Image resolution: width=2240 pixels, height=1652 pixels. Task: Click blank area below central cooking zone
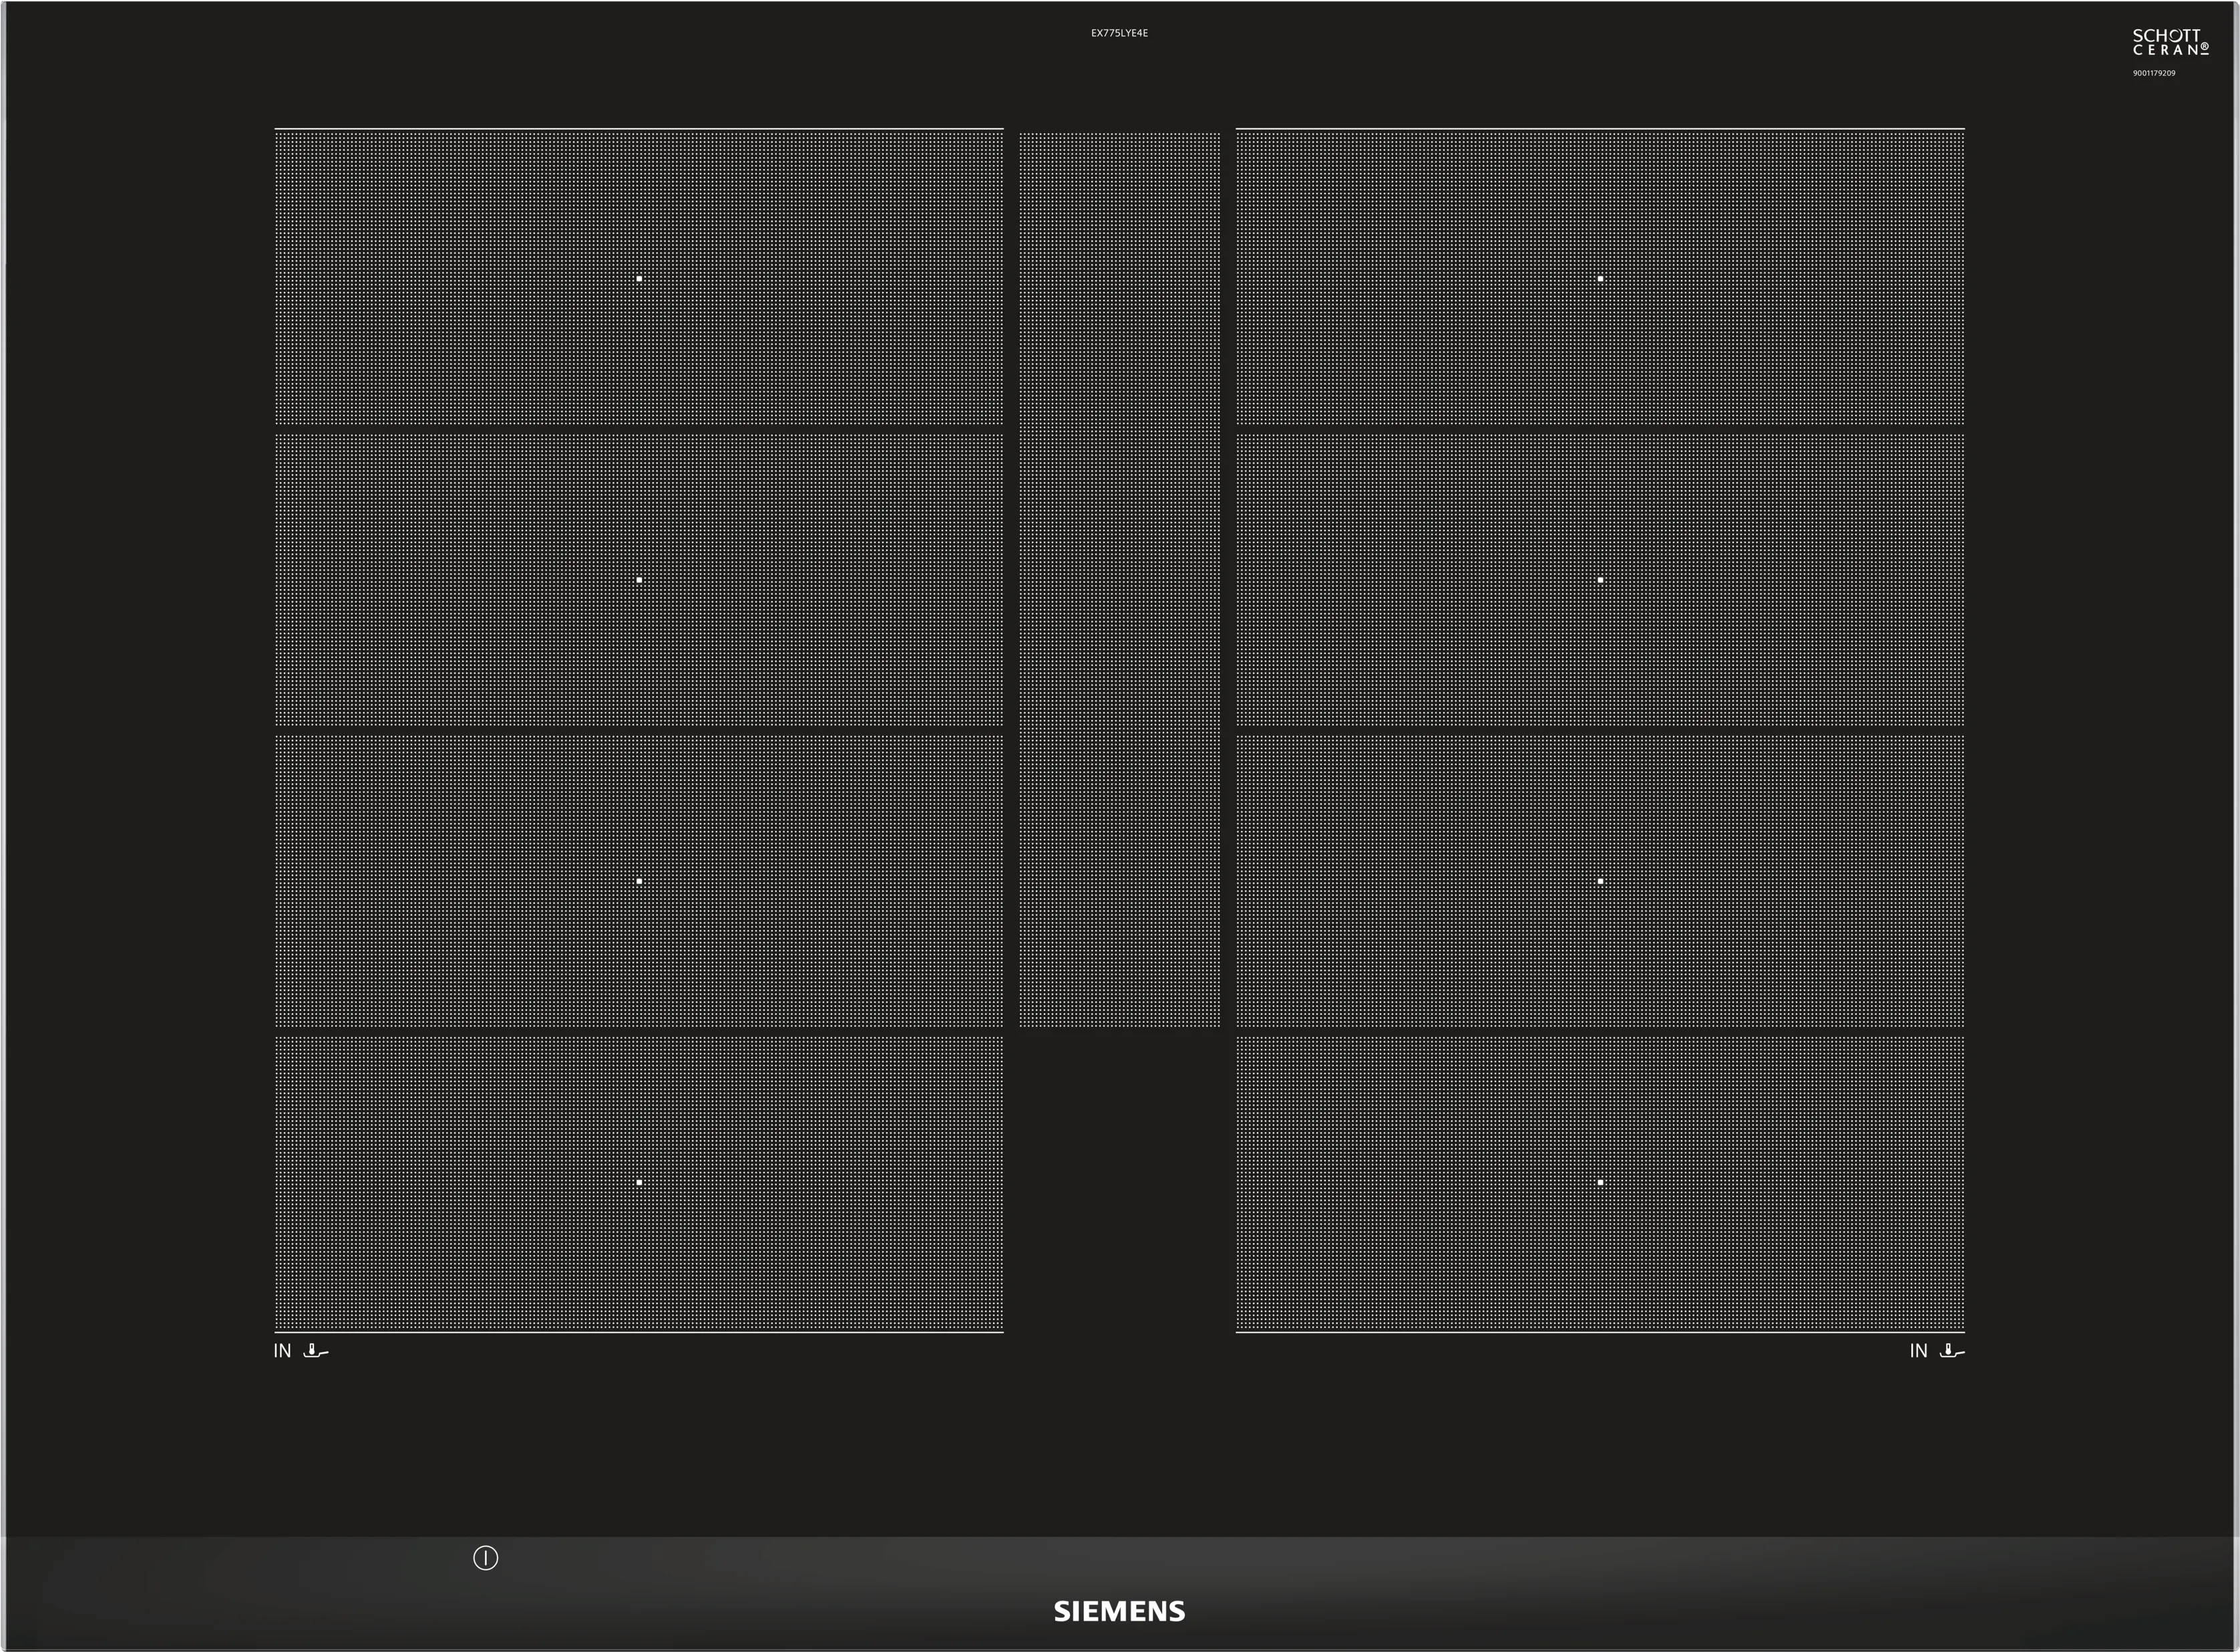[1119, 1180]
